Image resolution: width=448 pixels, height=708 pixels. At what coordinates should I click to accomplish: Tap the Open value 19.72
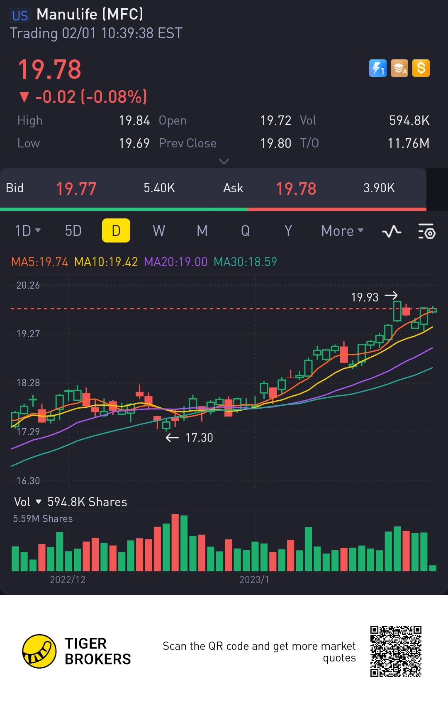pyautogui.click(x=276, y=120)
